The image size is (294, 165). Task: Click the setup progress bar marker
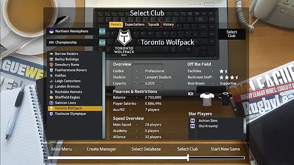(x=188, y=158)
